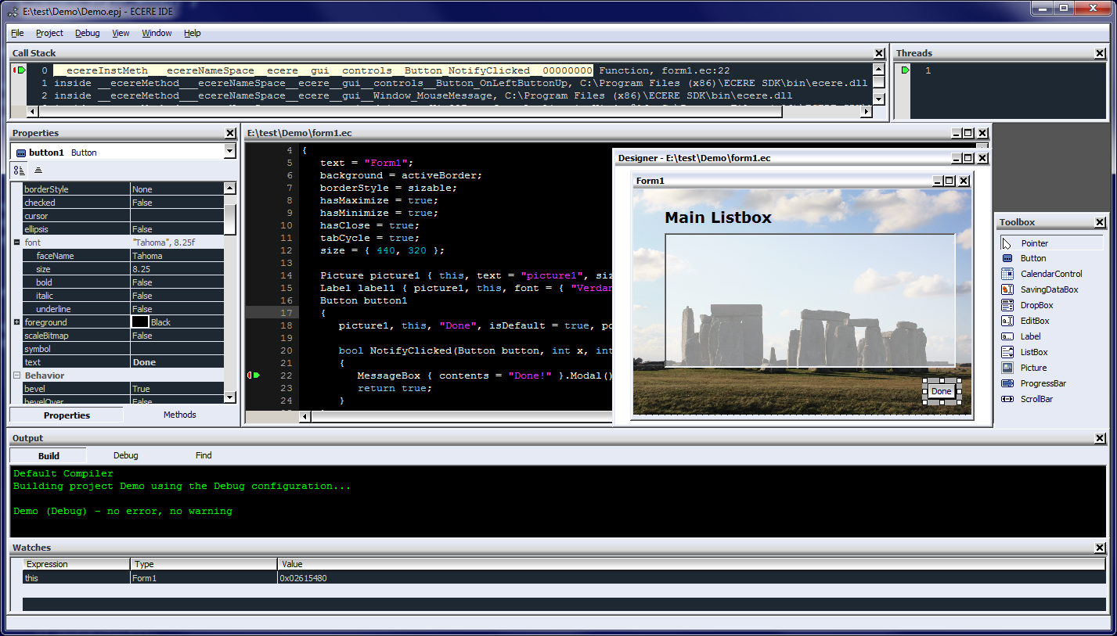Screen dimensions: 1117x636
Task: Pick the Picture control icon in Toolbox
Action: coord(1007,368)
